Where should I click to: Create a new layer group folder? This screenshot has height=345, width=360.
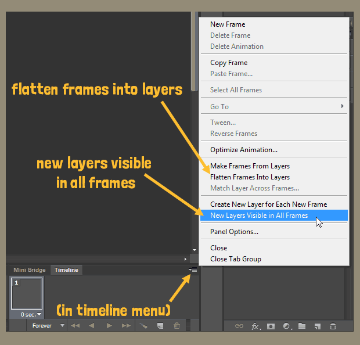point(302,326)
